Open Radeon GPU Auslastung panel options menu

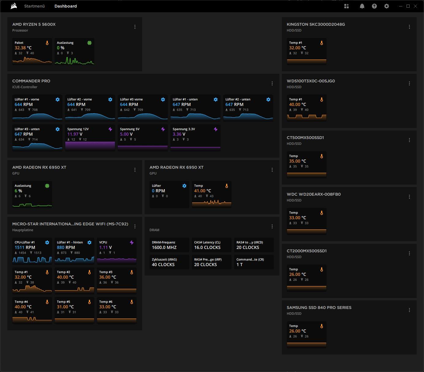tap(135, 170)
